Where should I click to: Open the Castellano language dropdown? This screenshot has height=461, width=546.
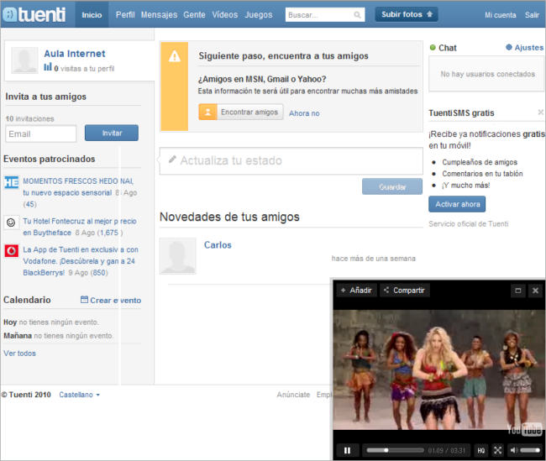80,395
